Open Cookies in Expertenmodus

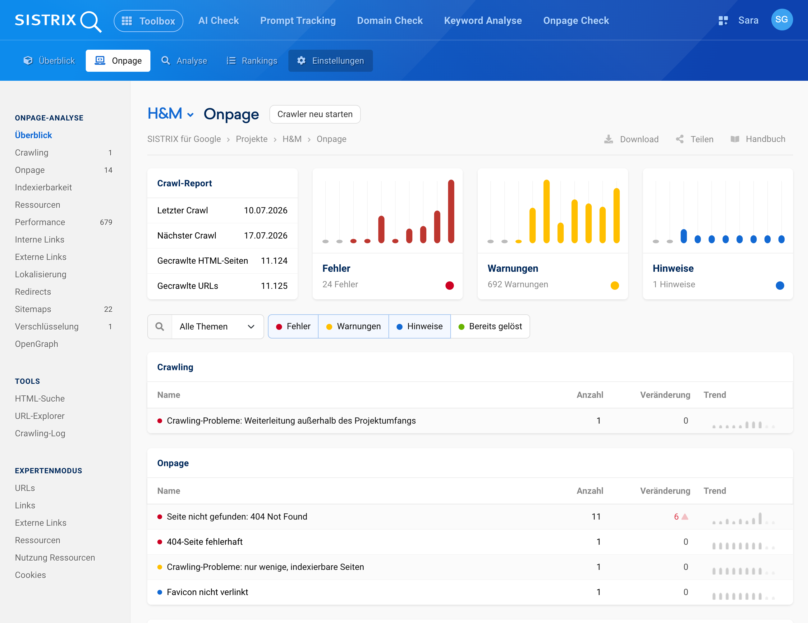click(x=30, y=575)
